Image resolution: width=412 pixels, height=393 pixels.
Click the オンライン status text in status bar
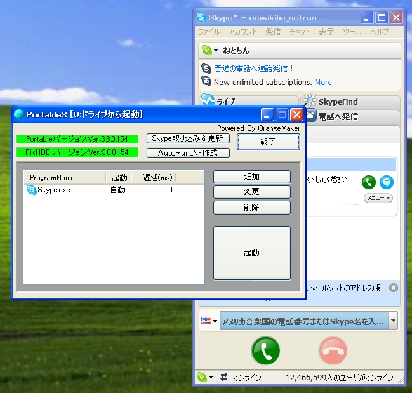coord(247,378)
